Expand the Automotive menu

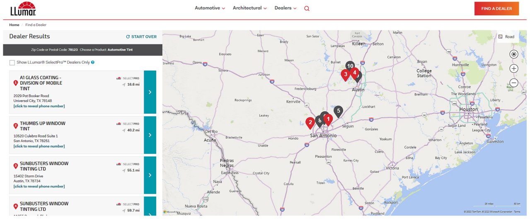[210, 8]
